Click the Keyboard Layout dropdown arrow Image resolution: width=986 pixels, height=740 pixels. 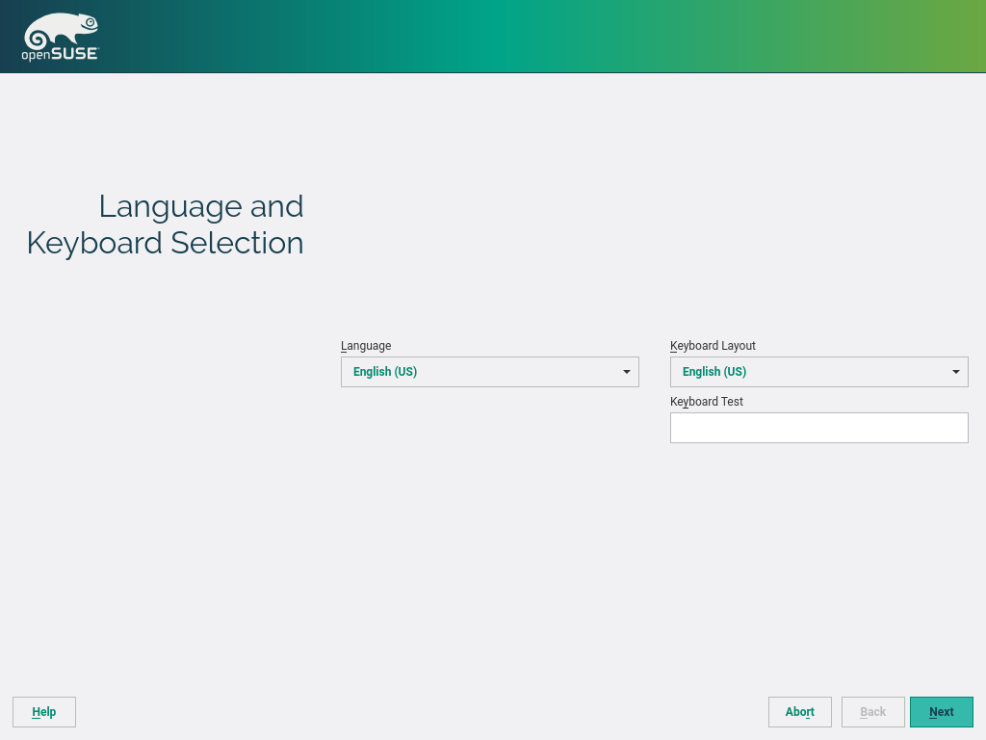[955, 372]
